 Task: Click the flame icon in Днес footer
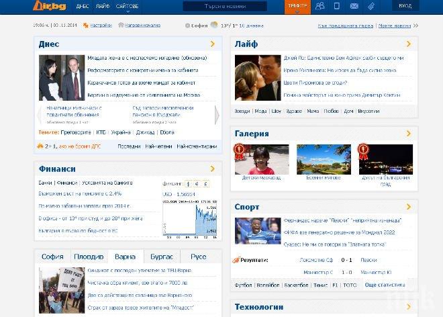pos(40,146)
